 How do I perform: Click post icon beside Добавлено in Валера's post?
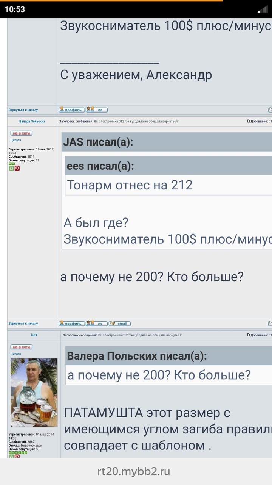point(249,121)
